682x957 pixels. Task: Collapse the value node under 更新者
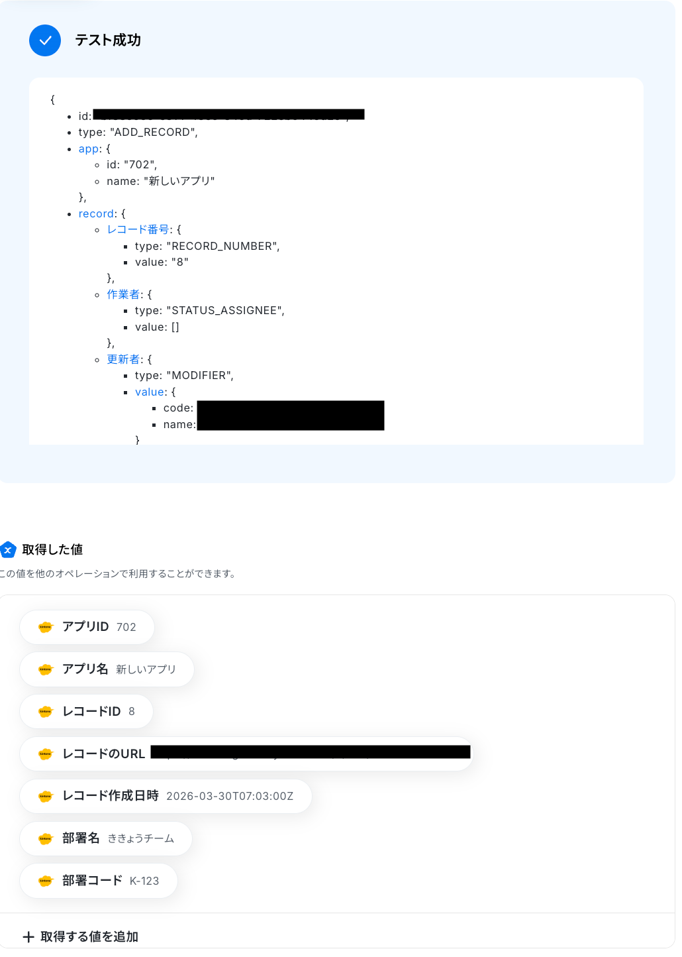tap(150, 392)
